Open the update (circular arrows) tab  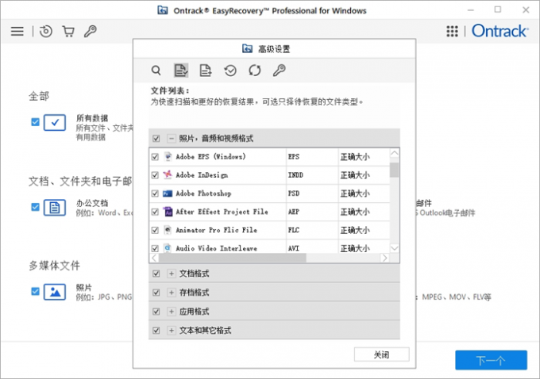255,71
